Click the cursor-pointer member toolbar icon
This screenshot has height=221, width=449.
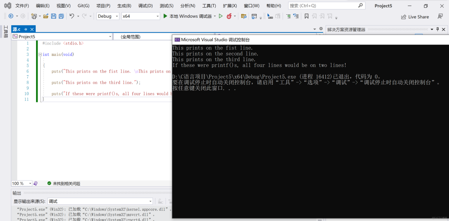pyautogui.click(x=270, y=16)
